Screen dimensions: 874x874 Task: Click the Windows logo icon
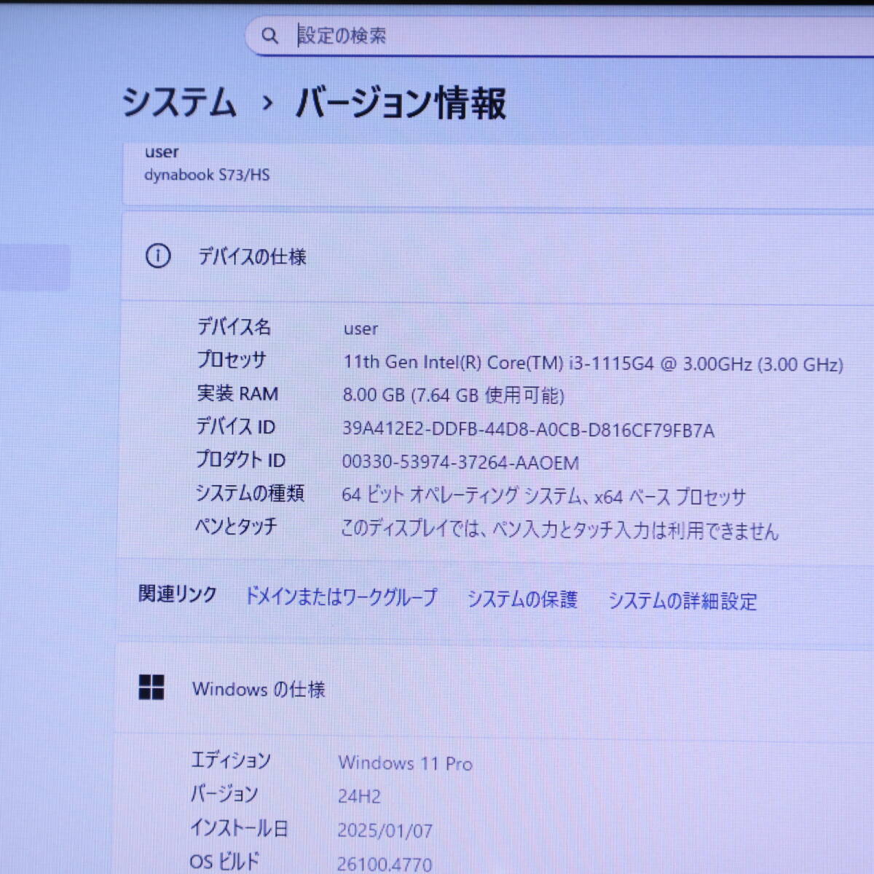tap(151, 687)
